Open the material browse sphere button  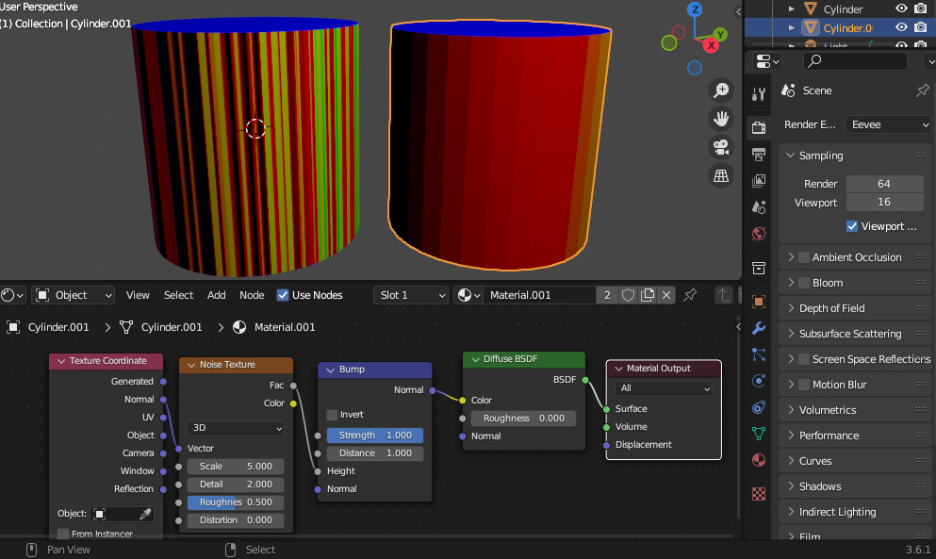(468, 295)
